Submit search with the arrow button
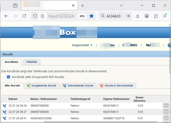 [128, 16]
